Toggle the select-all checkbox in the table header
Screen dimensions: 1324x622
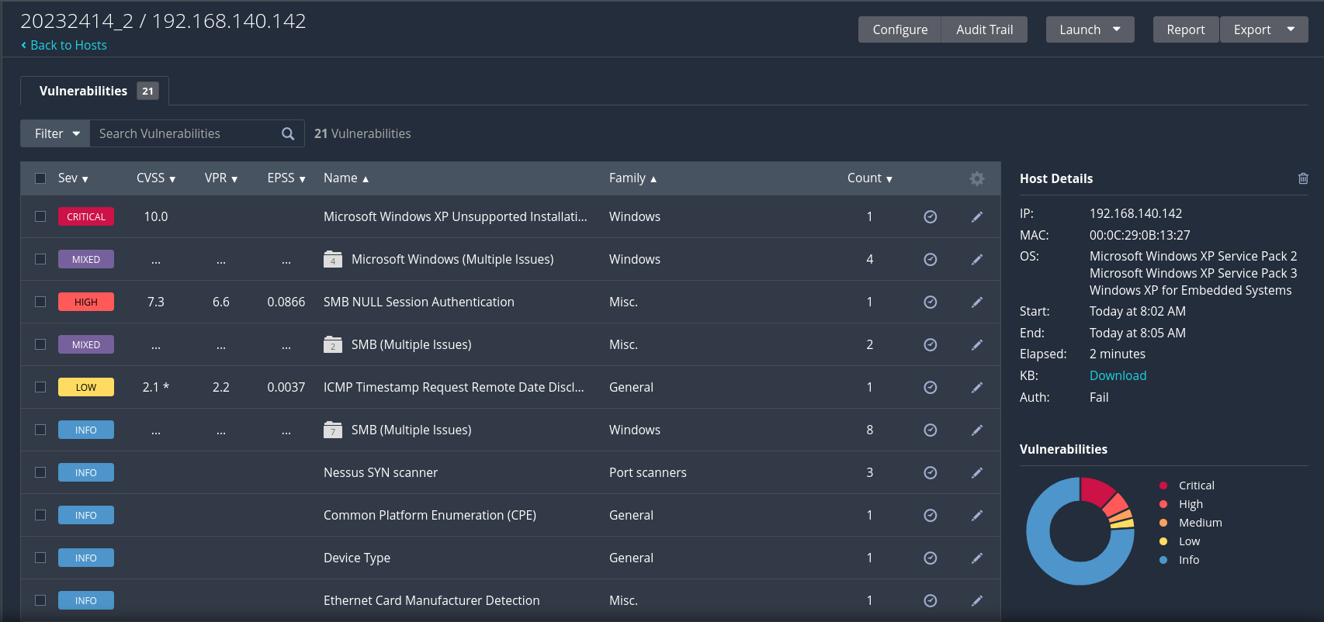click(x=40, y=178)
